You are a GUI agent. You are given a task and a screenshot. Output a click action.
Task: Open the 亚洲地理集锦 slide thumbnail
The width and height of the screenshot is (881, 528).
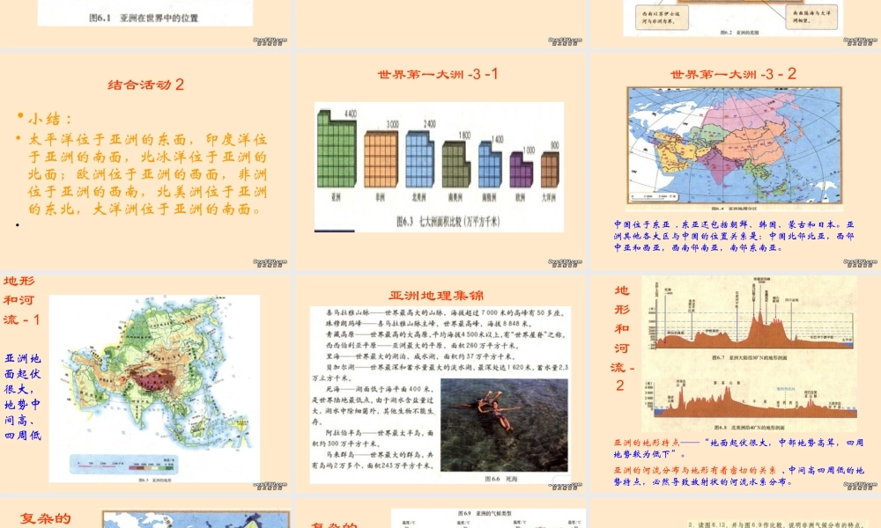(x=440, y=384)
